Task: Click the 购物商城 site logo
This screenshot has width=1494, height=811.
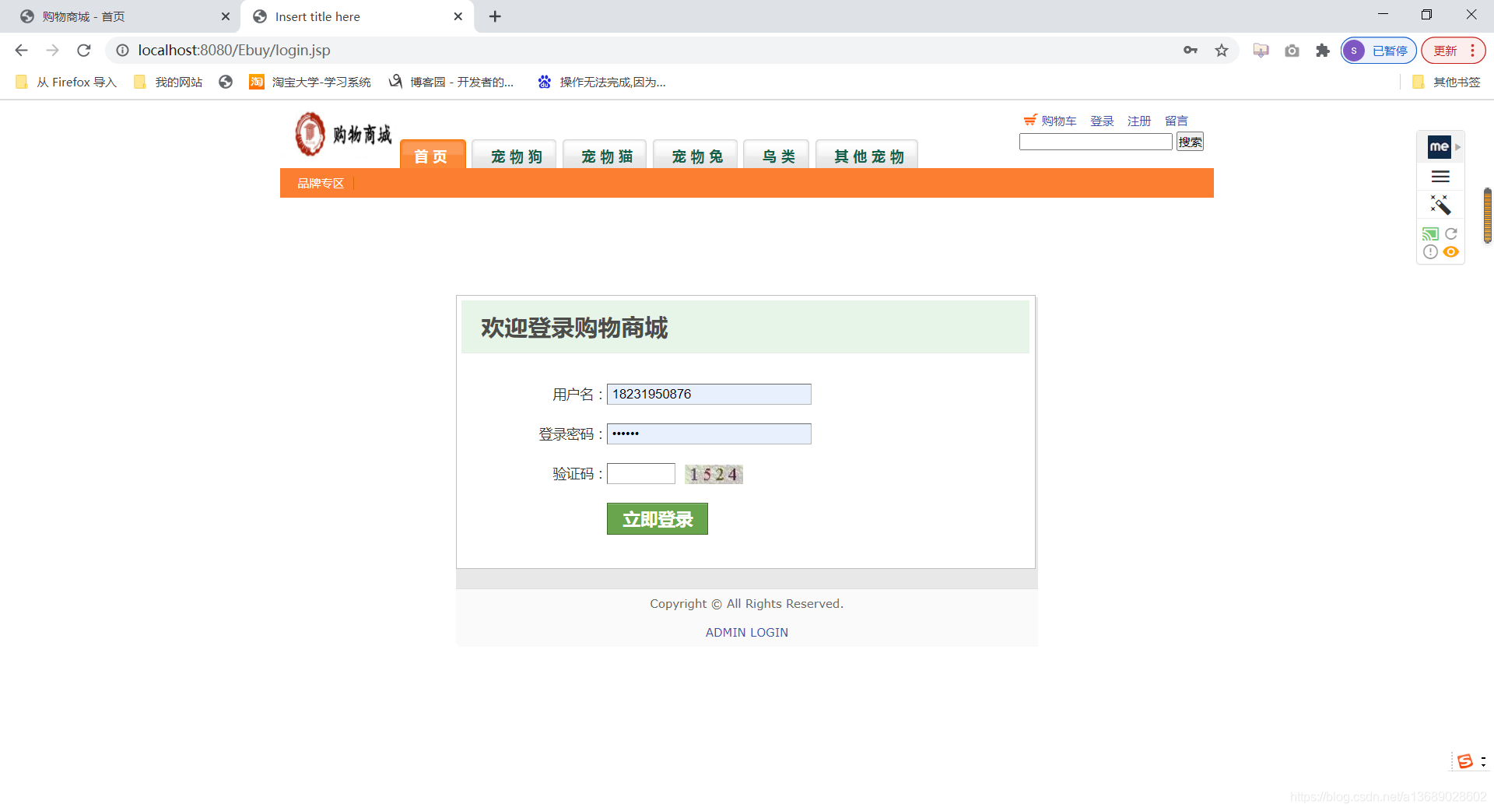Action: 343,134
